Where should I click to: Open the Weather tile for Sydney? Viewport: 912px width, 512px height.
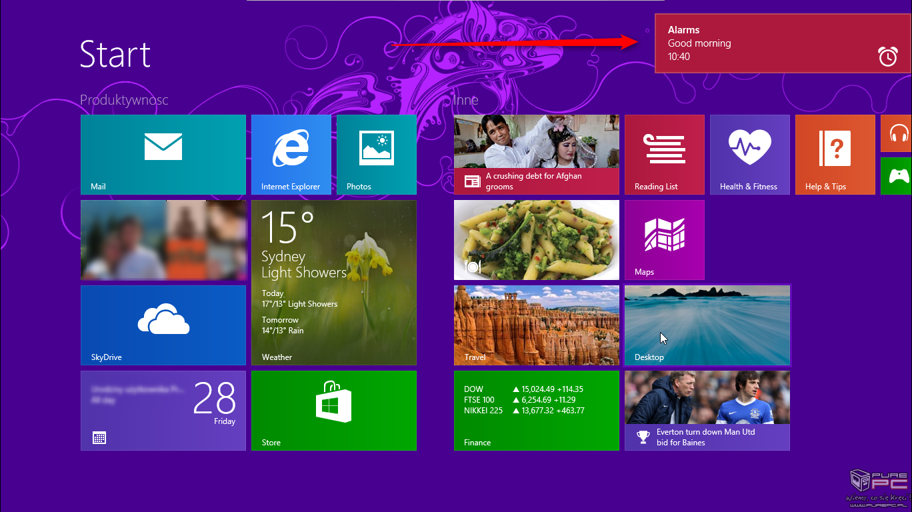334,283
